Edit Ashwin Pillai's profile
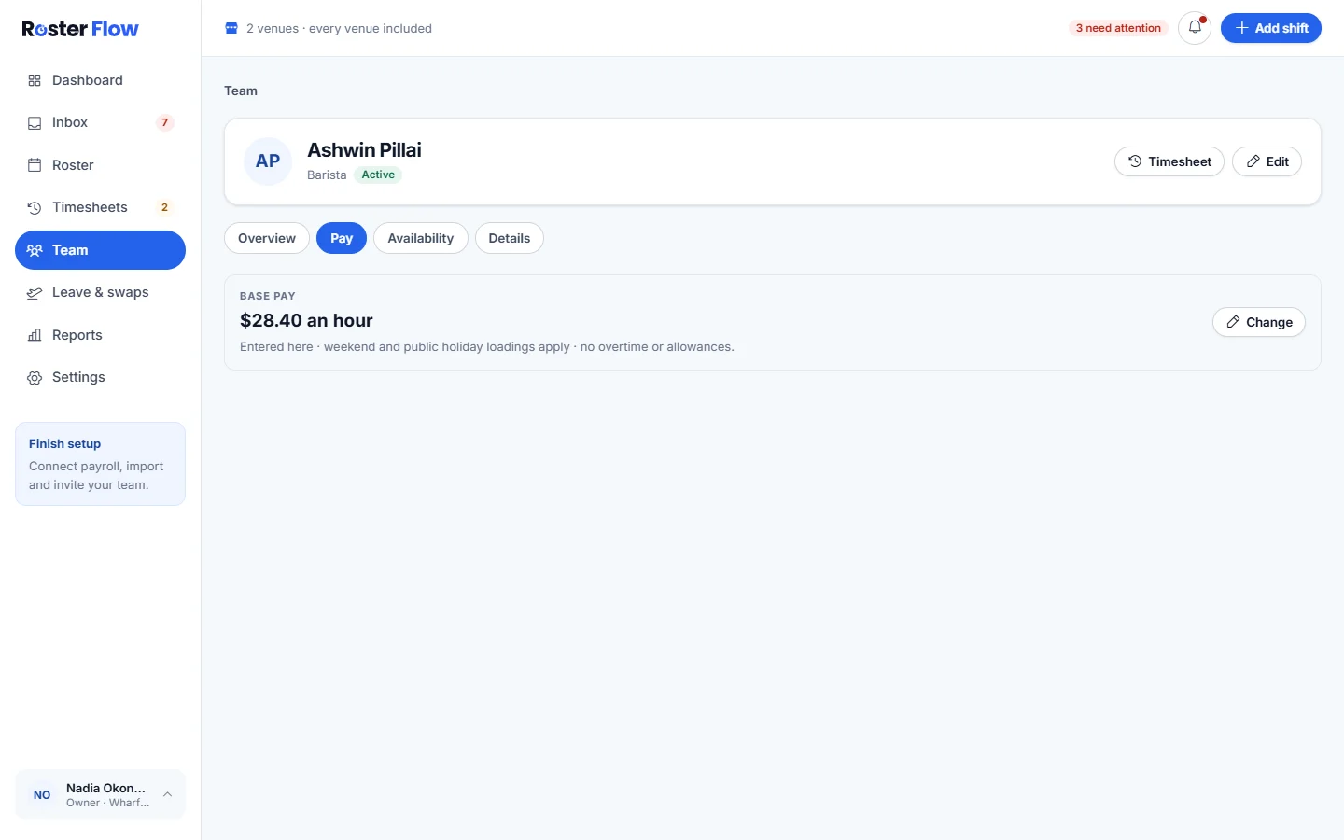1344x840 pixels. (1267, 161)
